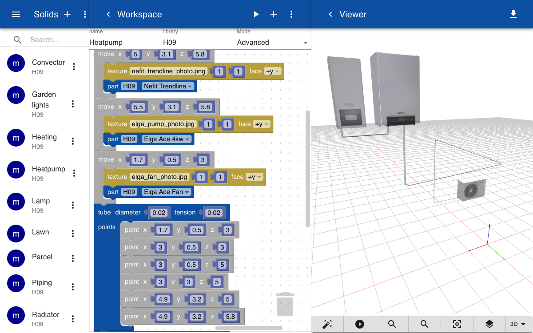Open options menu for Heating solid
This screenshot has width=533, height=333.
click(x=73, y=141)
